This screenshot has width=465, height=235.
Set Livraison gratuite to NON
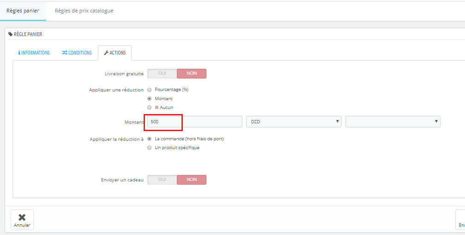pyautogui.click(x=192, y=73)
